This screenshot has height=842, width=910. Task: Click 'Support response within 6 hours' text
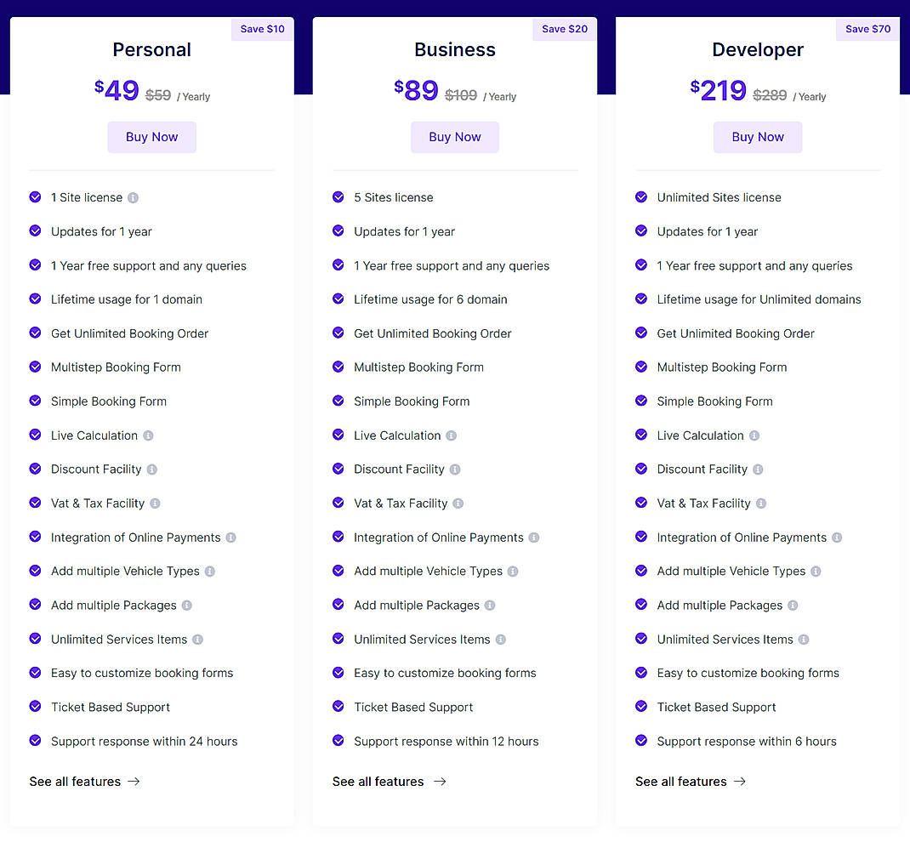747,742
